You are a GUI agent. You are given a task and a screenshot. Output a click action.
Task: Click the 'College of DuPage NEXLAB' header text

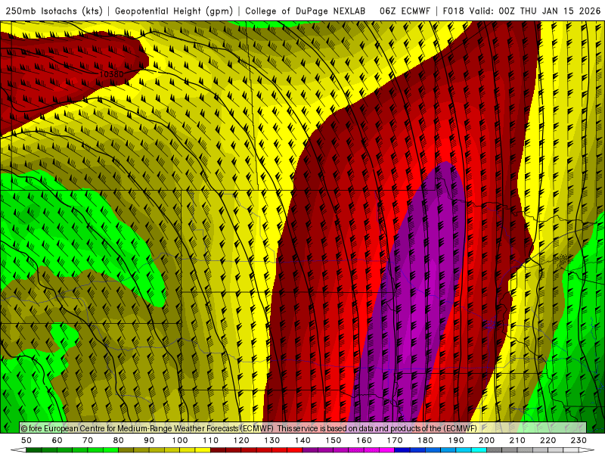[x=306, y=11]
